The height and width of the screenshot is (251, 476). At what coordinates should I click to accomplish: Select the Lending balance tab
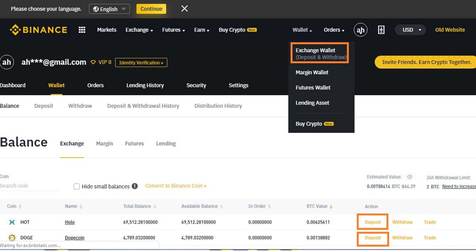166,144
